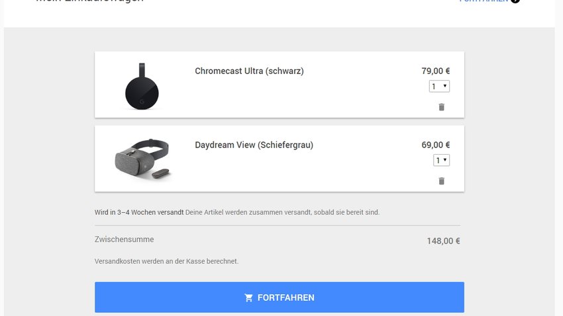Delete Chromecast Ultra with its trash icon
Viewport: 563px width, 316px height.
[441, 107]
